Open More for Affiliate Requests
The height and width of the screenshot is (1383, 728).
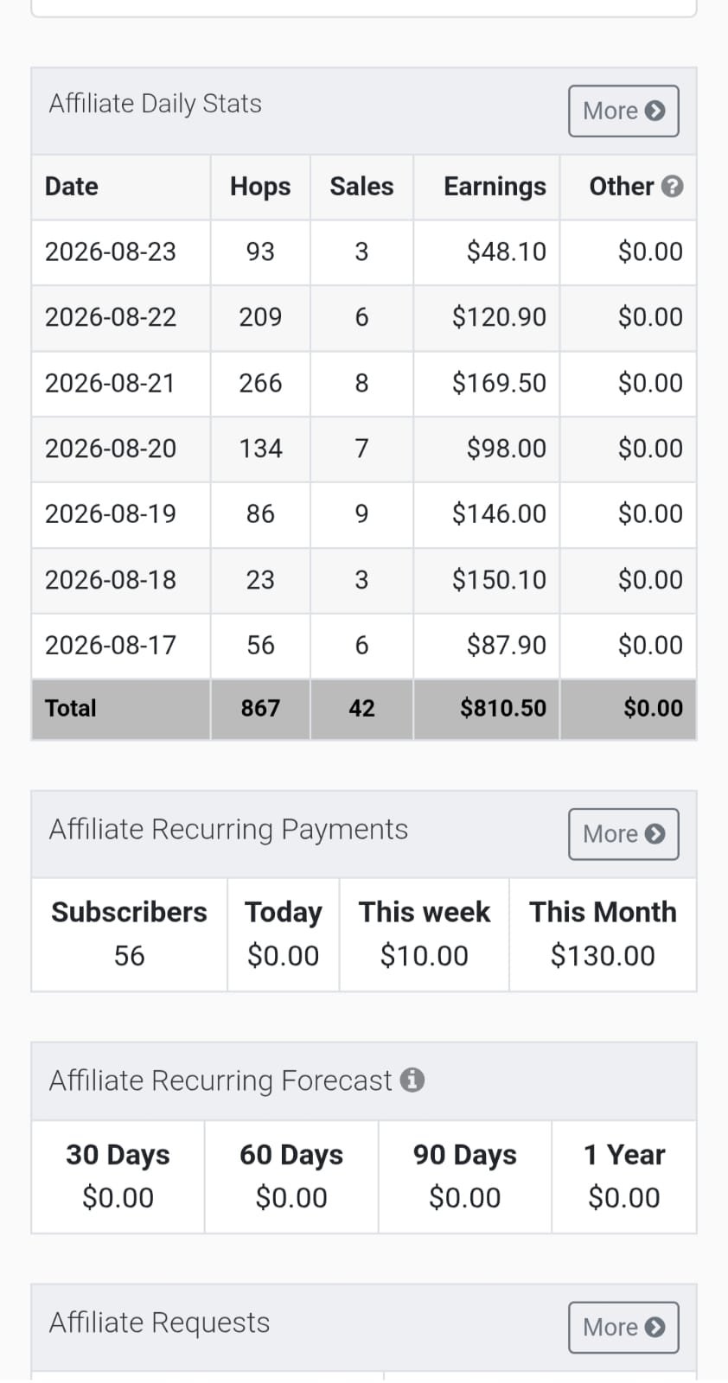pyautogui.click(x=623, y=1327)
